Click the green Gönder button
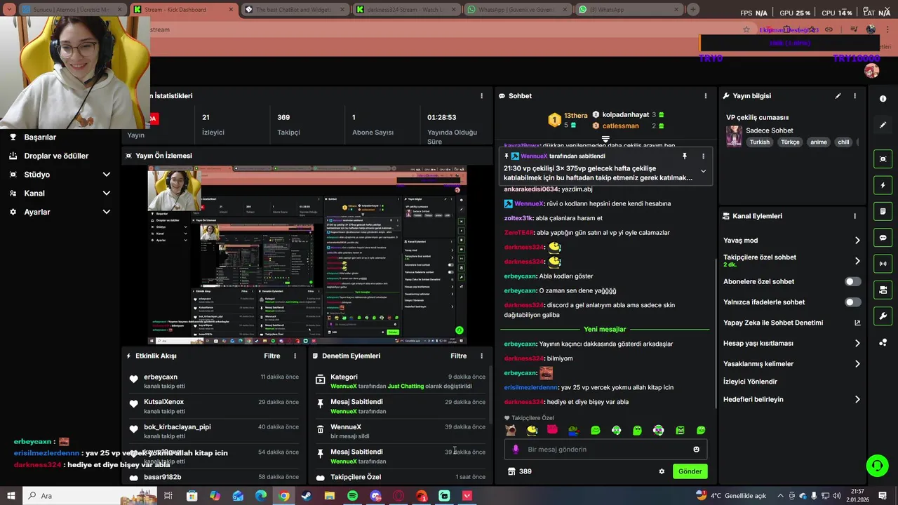This screenshot has height=505, width=898. click(x=690, y=471)
